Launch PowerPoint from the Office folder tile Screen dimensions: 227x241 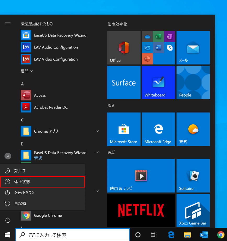[147, 59]
